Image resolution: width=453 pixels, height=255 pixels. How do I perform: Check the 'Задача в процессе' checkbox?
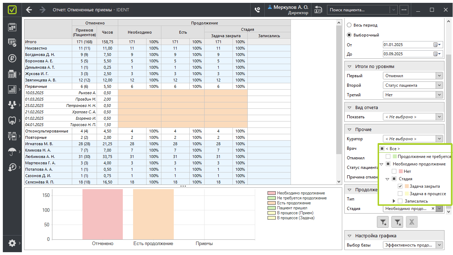coord(400,194)
